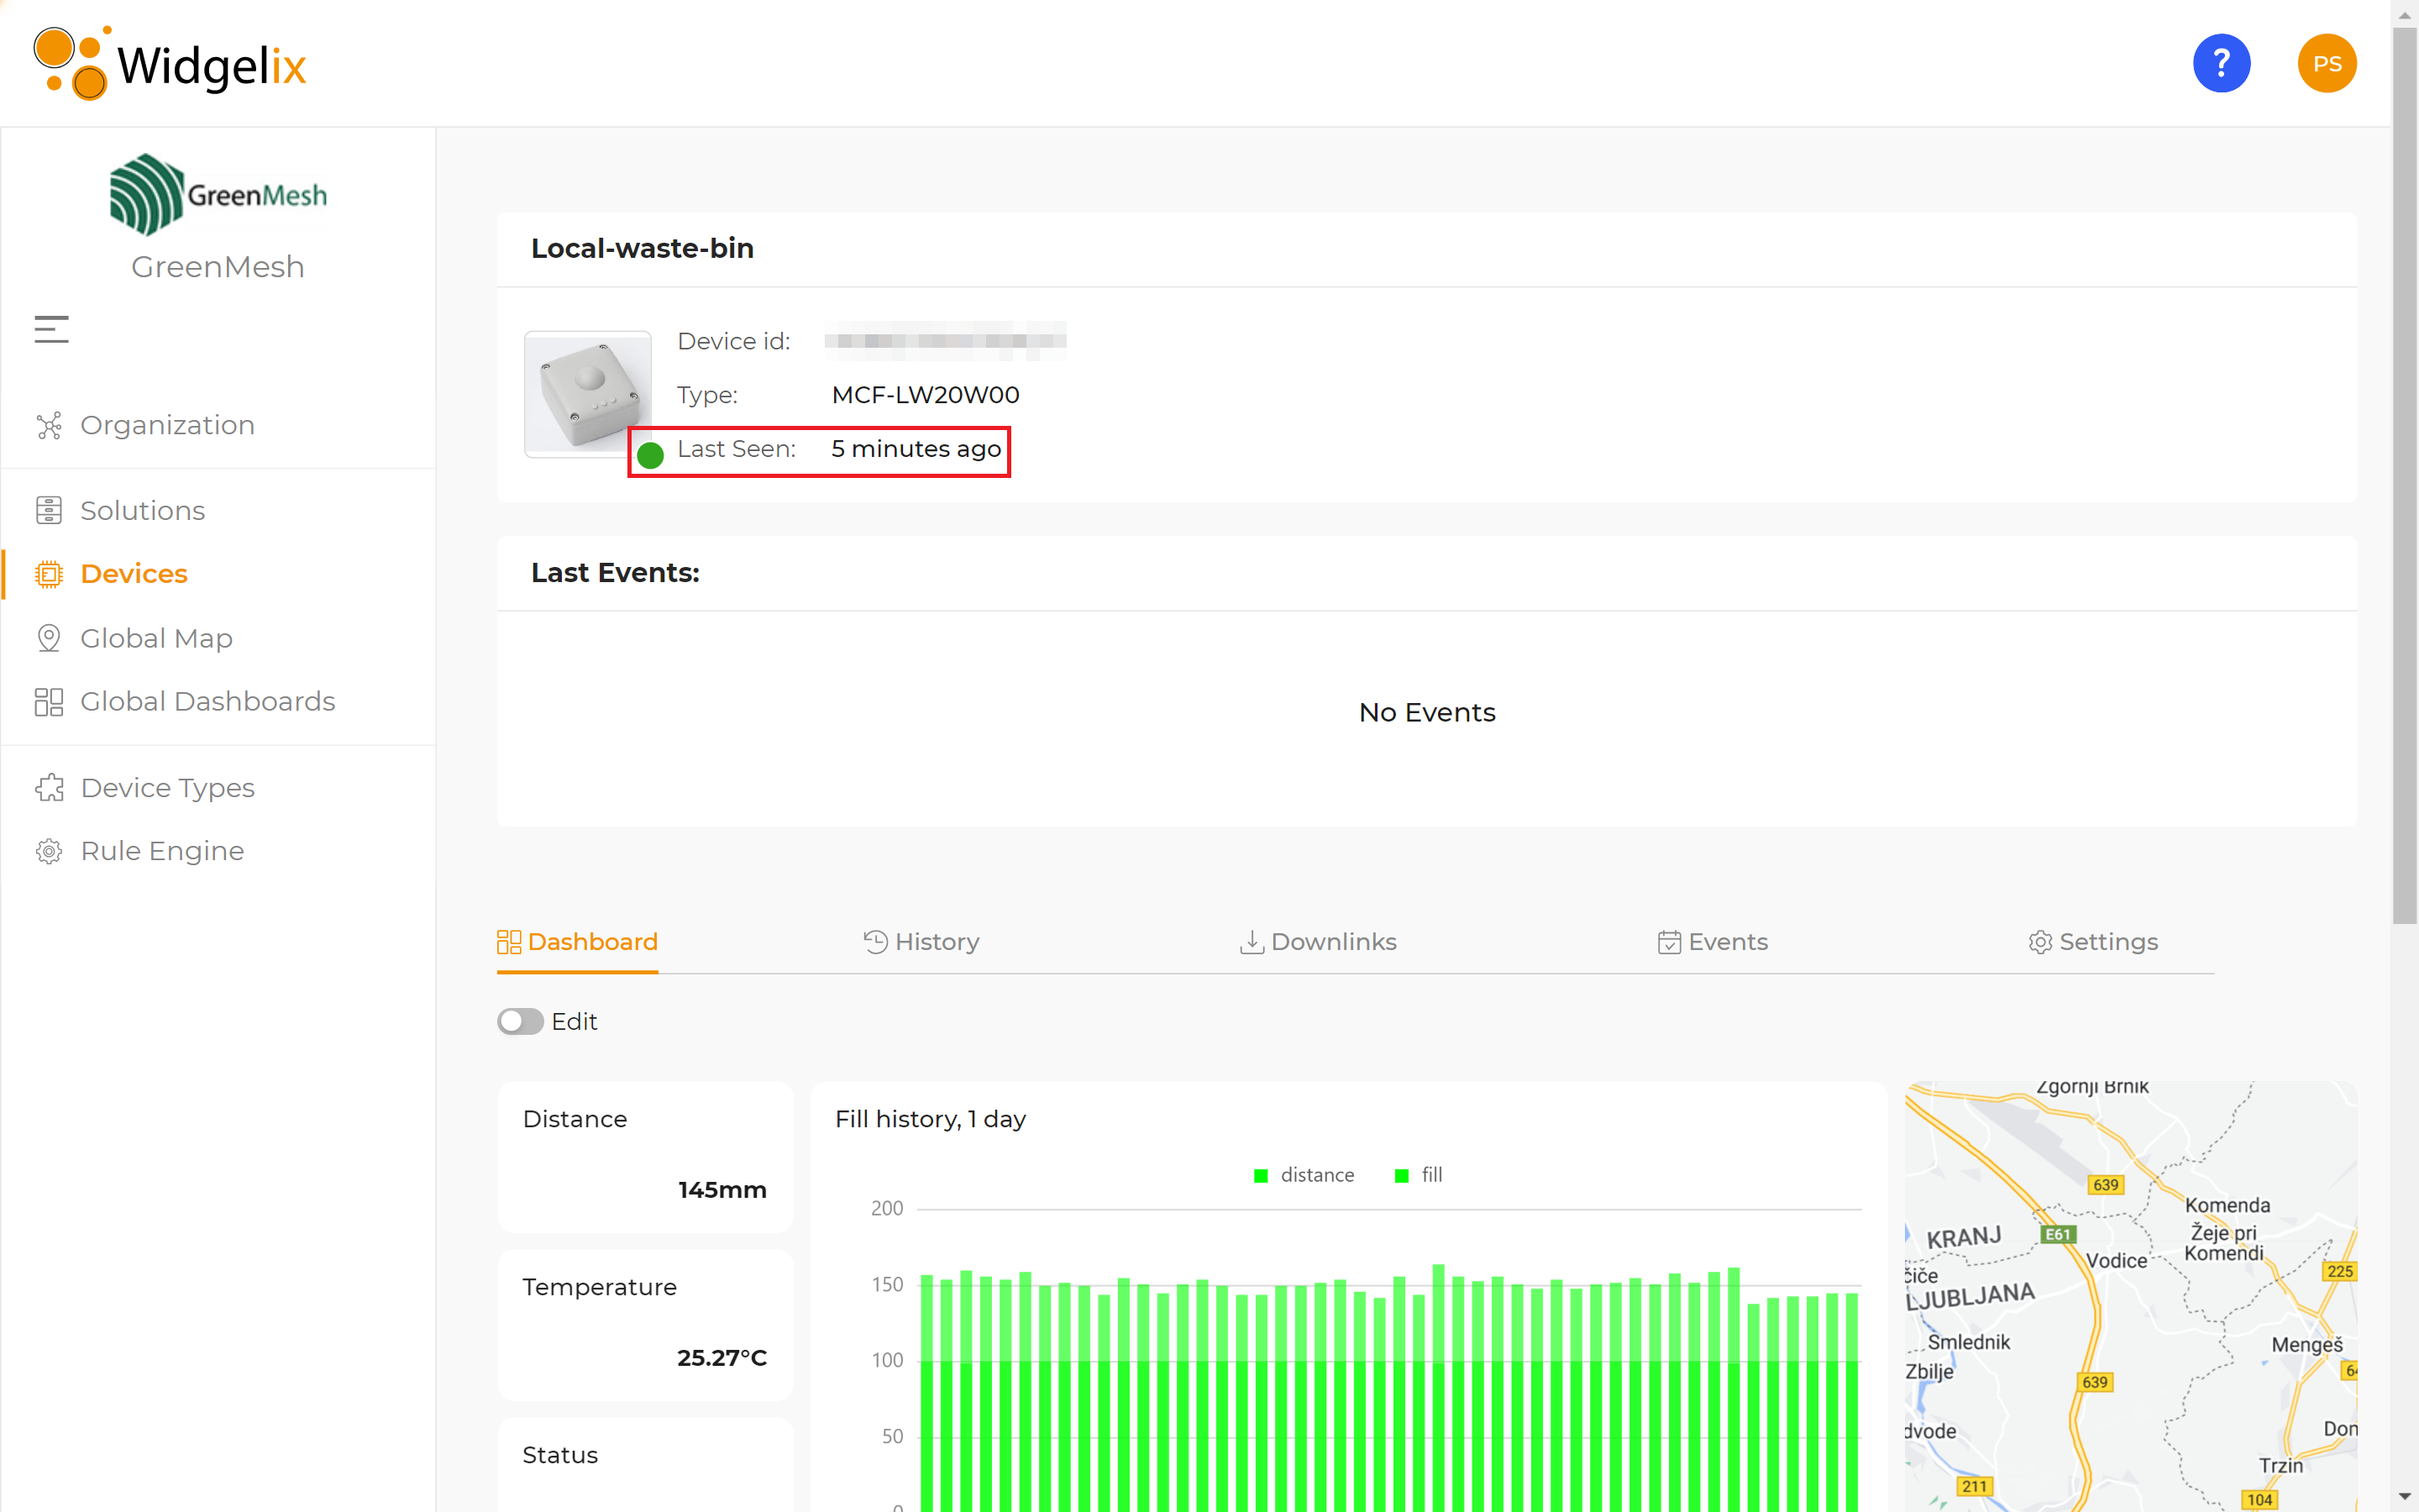Click the waste bin device thumbnail
This screenshot has height=1512, width=2419.
(x=588, y=394)
